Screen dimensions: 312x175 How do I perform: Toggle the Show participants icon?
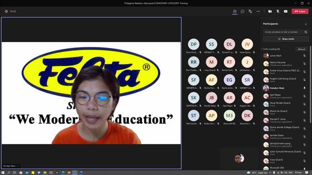click(235, 11)
